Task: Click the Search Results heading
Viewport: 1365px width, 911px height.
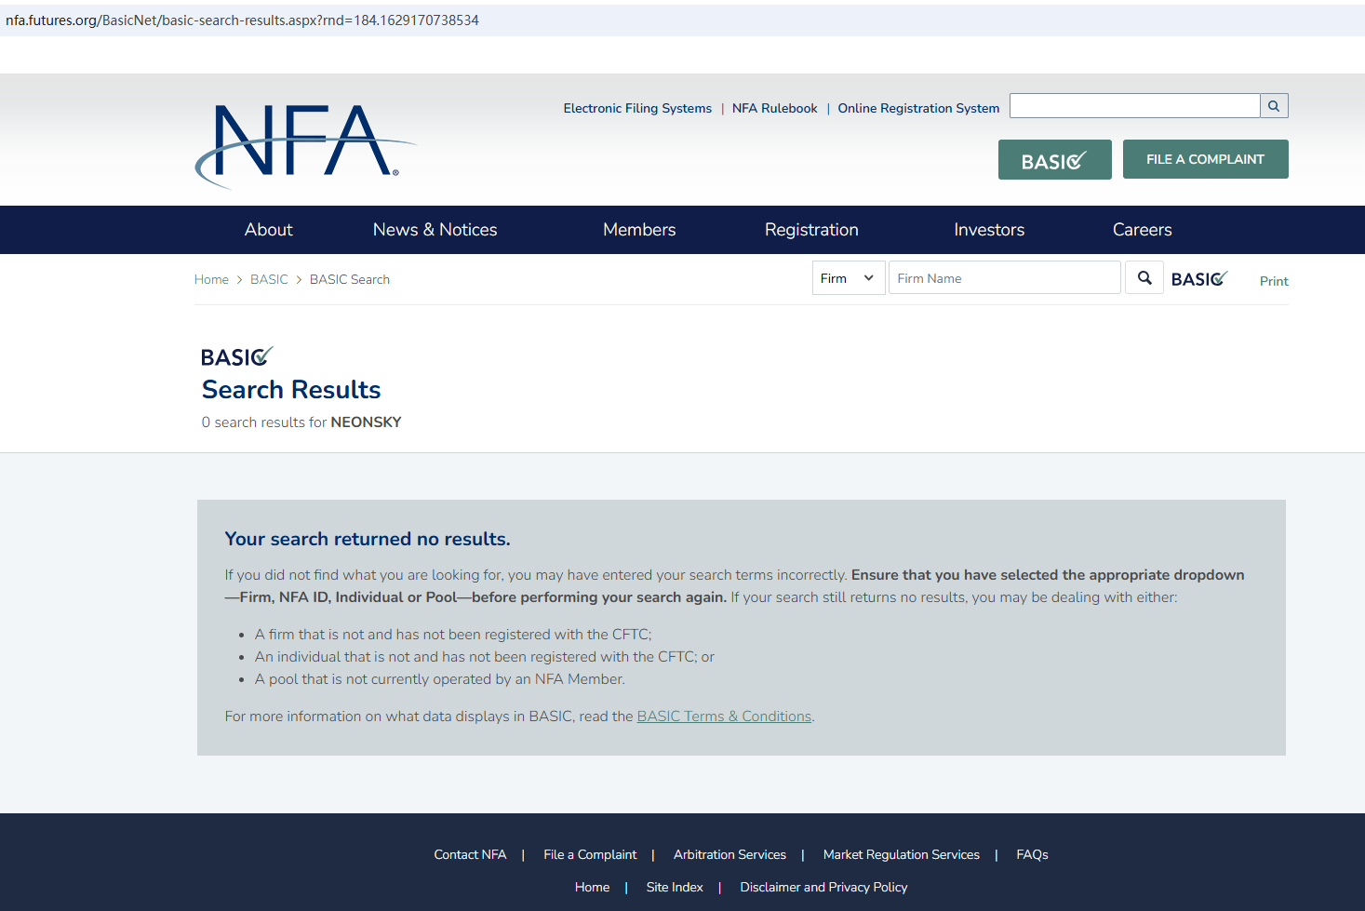Action: (291, 390)
